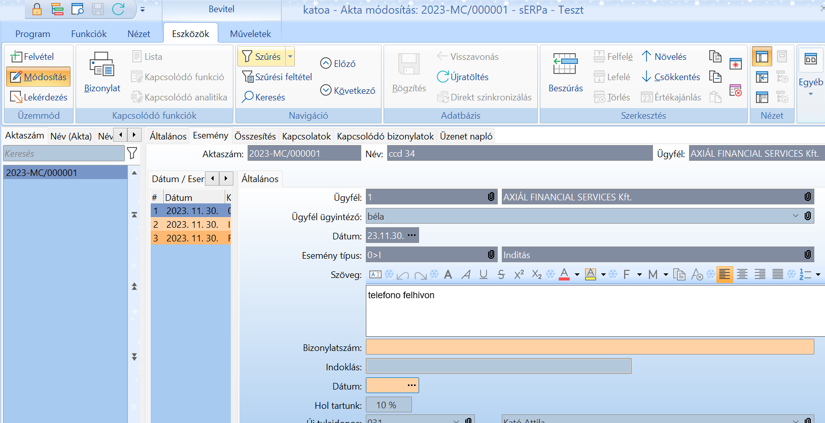Screen dimensions: 825x423
Task: Toggle underline formatting in text toolbar
Action: [x=483, y=274]
